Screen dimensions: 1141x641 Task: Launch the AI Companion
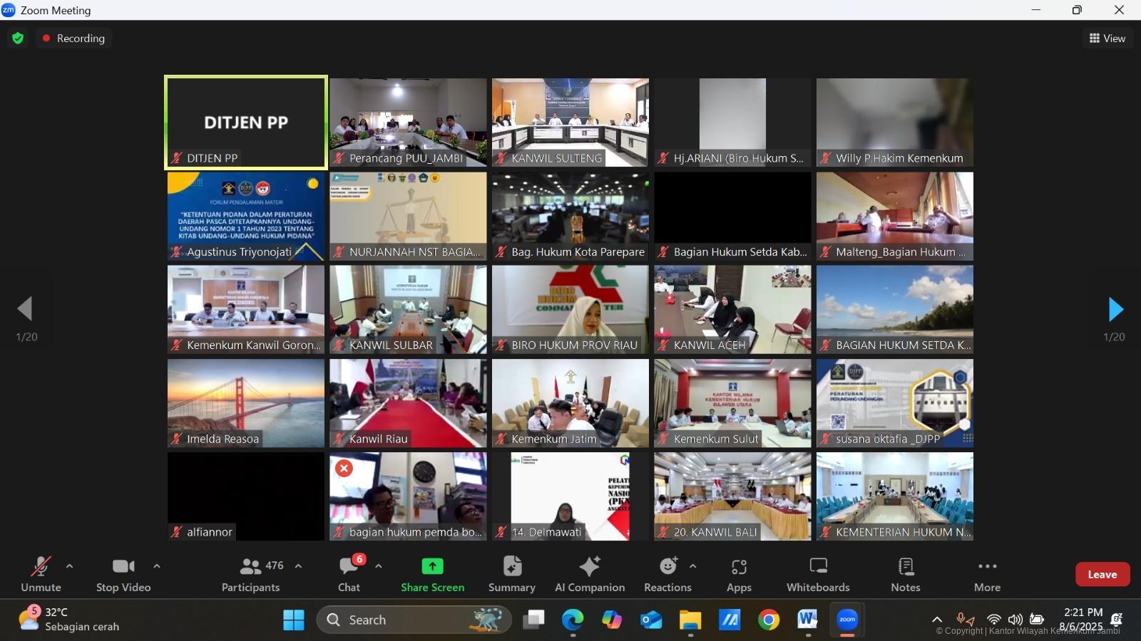click(x=589, y=573)
